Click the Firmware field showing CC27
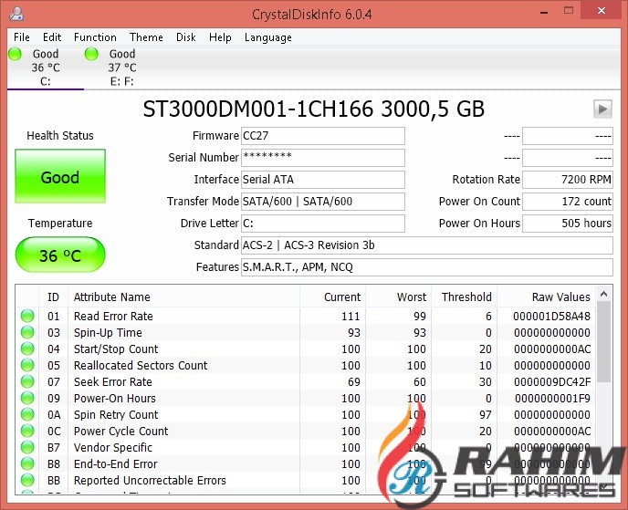 click(322, 136)
